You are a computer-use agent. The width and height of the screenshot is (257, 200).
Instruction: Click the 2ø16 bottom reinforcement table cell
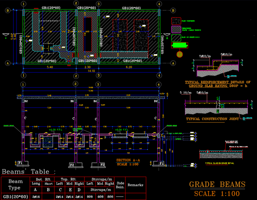(36, 197)
